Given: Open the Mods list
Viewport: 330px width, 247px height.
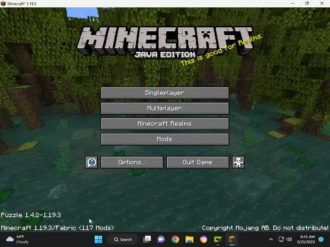Looking at the screenshot, I should tap(165, 139).
